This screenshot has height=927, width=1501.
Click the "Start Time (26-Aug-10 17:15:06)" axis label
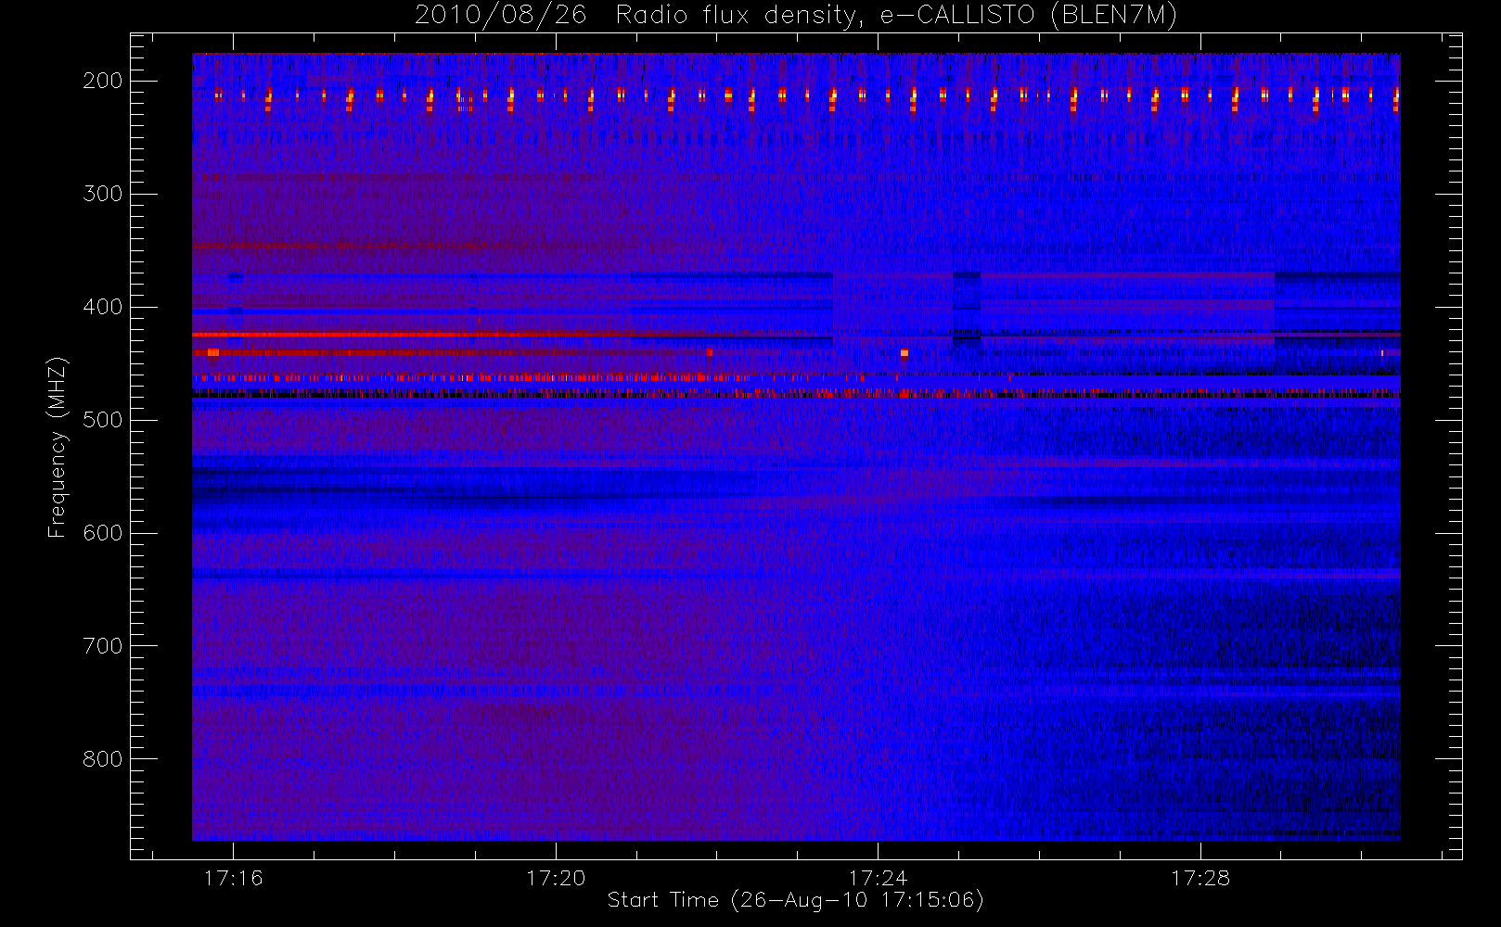[795, 900]
